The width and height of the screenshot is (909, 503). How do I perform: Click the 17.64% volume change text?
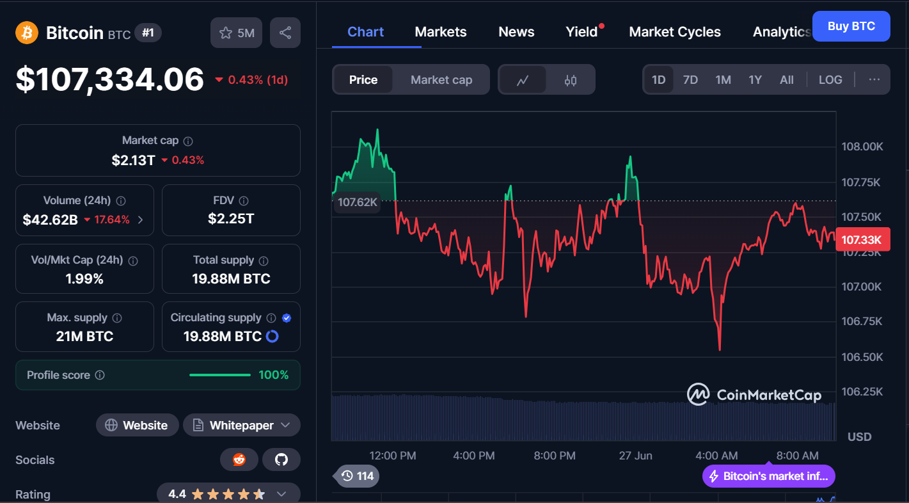point(112,220)
